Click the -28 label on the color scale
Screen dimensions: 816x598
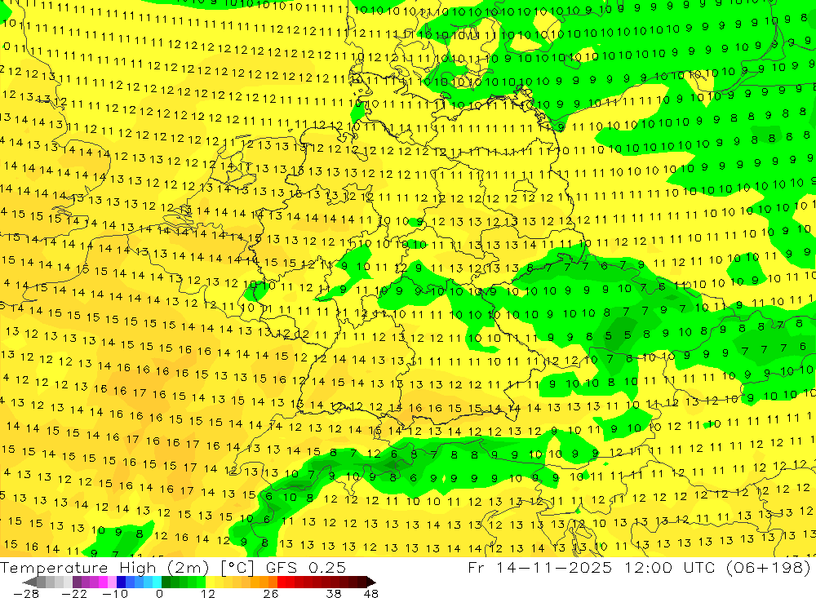tap(26, 593)
